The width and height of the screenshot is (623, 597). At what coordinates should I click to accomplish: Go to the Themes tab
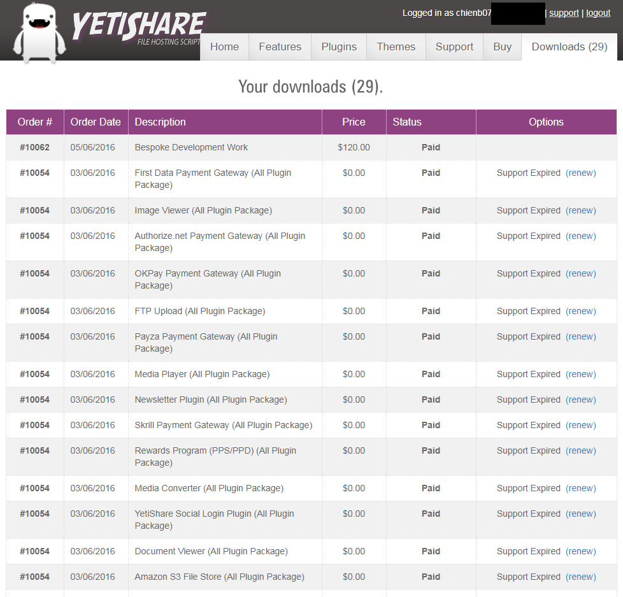[x=396, y=47]
